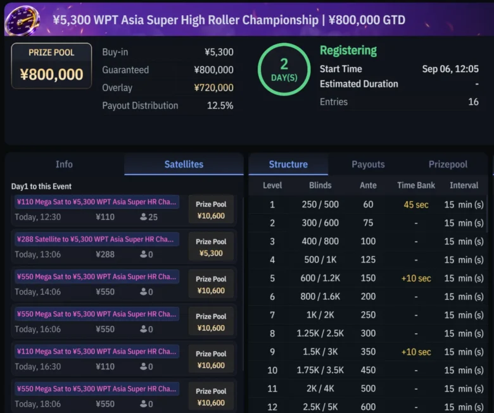Click the 1.25K / 2.5K blinds cell
The image size is (494, 413).
coord(320,333)
